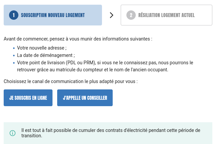The height and width of the screenshot is (144, 216).
Task: Click the bullet dot before 'Votre point de livraison'
Action: coord(13,63)
